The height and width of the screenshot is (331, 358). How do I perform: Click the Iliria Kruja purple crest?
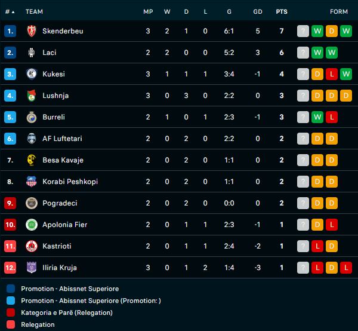(32, 268)
